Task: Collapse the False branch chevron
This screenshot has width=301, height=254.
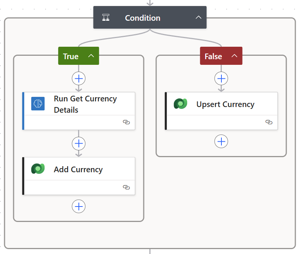Action: [x=234, y=56]
